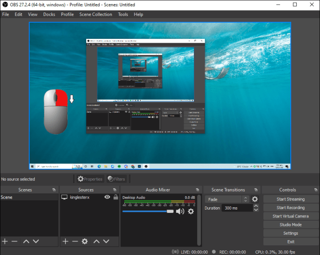Click Start Virtual Camera
This screenshot has width=320, height=255.
coord(291,216)
